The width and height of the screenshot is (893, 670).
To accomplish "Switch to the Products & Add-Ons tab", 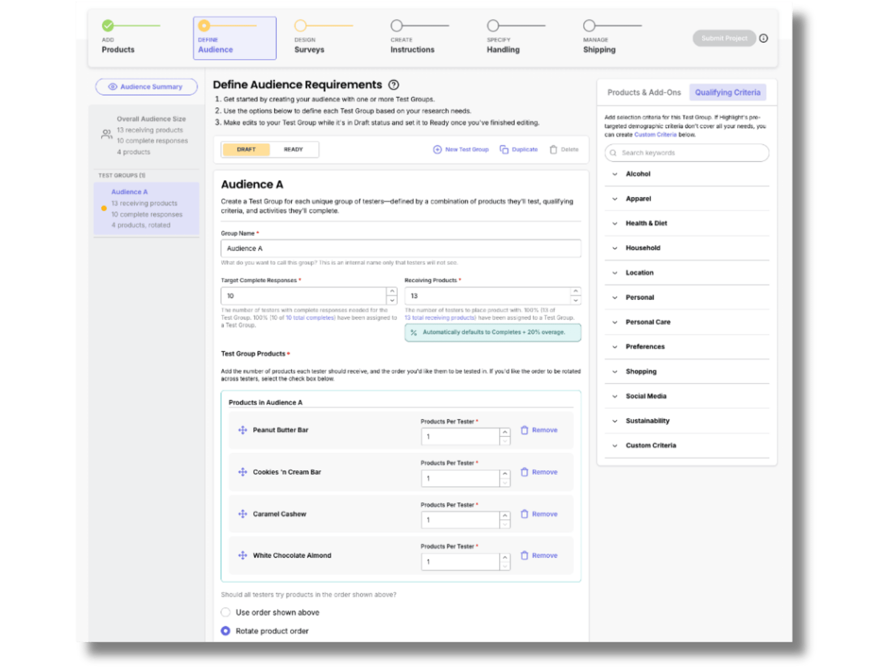I will 643,92.
